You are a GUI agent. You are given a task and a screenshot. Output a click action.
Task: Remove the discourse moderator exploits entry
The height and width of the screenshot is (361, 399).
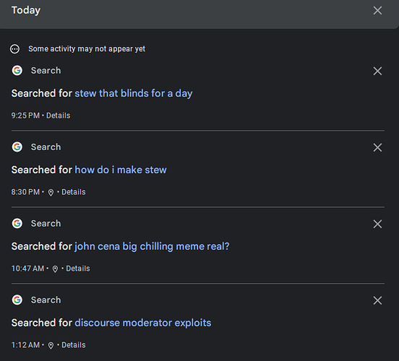click(x=377, y=300)
